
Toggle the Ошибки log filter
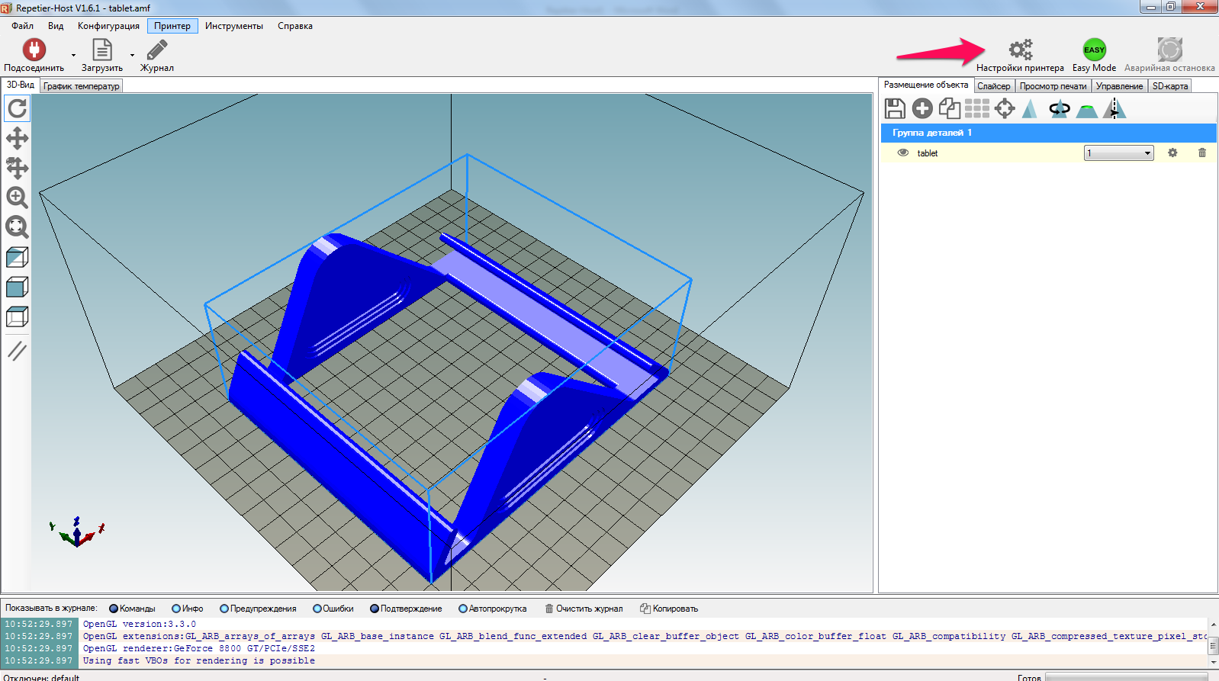point(317,609)
